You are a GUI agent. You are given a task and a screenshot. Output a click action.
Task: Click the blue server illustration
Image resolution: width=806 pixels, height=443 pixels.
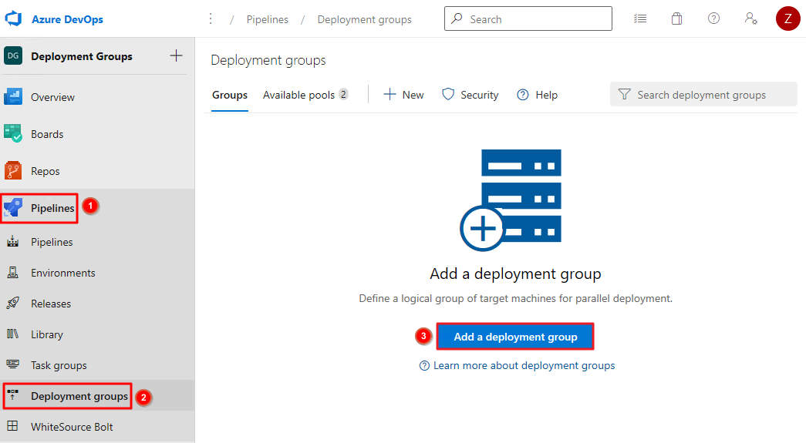[x=511, y=200]
